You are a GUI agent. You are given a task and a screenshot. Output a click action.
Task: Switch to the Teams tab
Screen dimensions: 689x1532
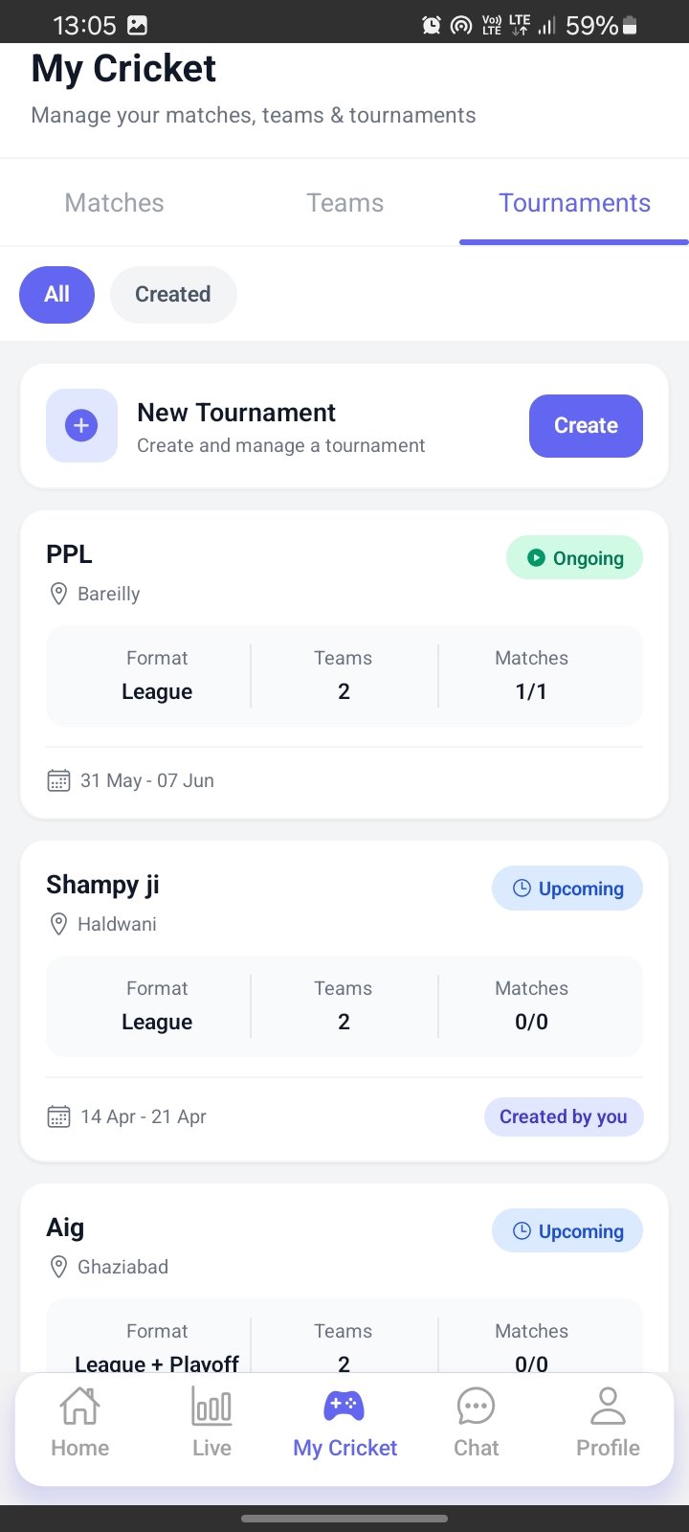click(344, 203)
